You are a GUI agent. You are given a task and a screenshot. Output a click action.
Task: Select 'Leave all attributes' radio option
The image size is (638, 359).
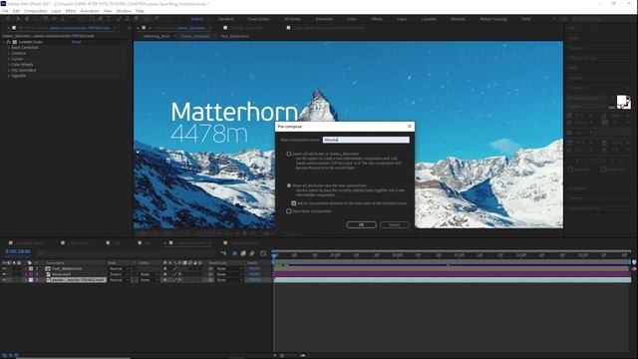click(289, 154)
